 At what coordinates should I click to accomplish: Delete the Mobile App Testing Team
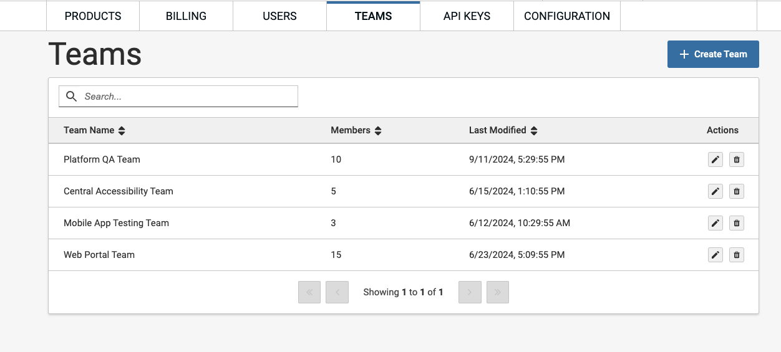tap(737, 223)
